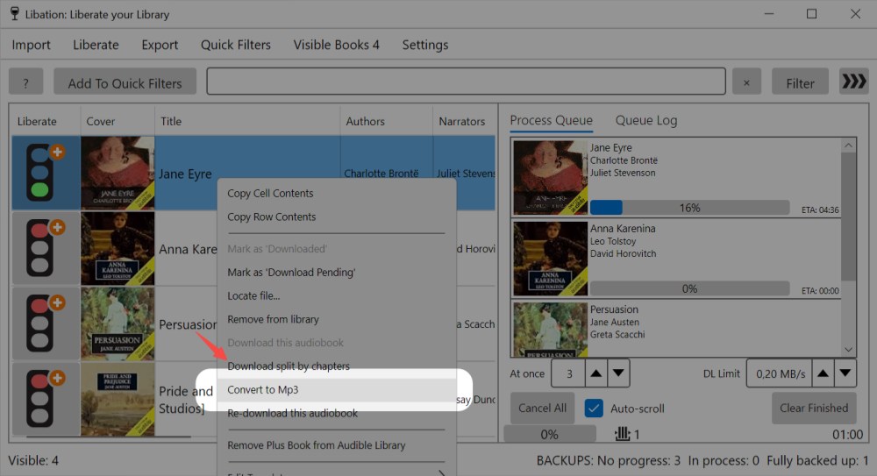This screenshot has height=476, width=877.
Task: Toggle the Auto-scroll checkbox
Action: (594, 409)
